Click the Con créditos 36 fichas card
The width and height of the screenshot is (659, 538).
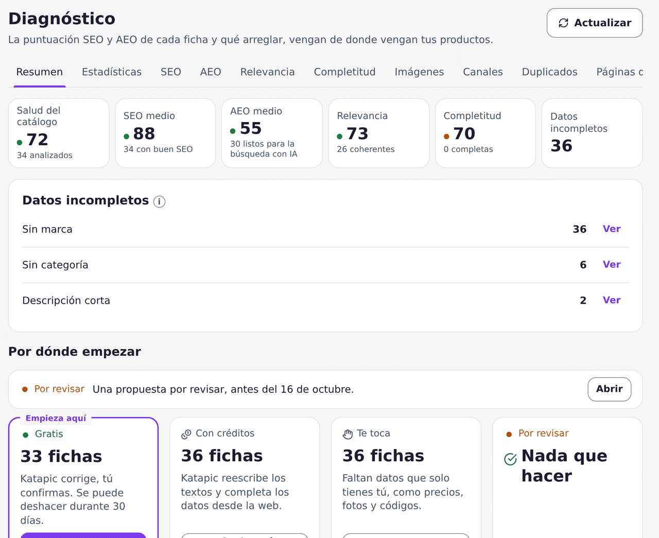[245, 478]
